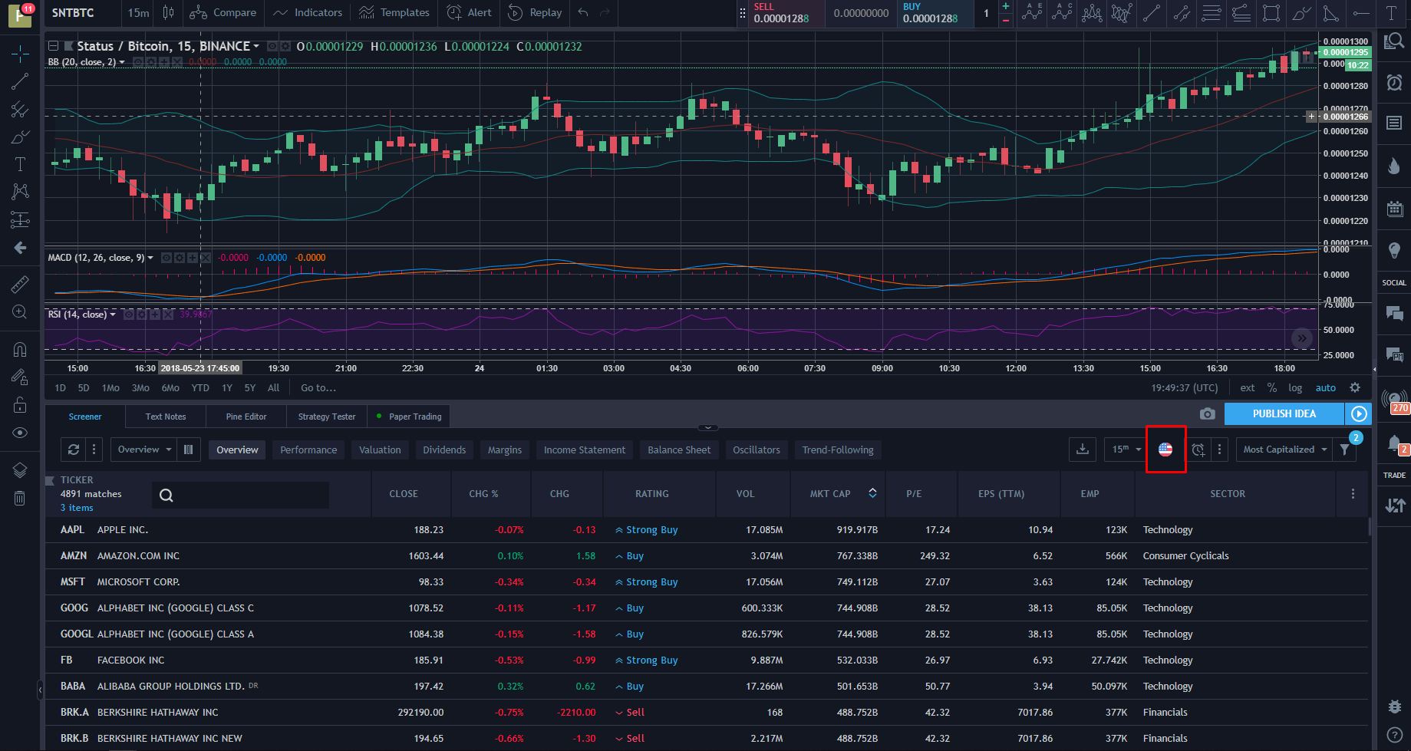Open the chat bubbles panel
This screenshot has width=1411, height=751.
[x=1394, y=312]
